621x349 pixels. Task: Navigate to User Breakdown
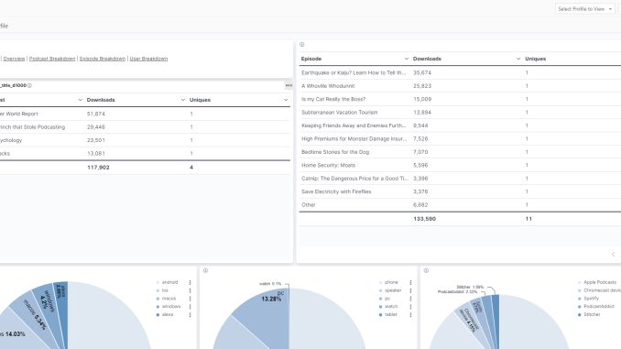[148, 59]
